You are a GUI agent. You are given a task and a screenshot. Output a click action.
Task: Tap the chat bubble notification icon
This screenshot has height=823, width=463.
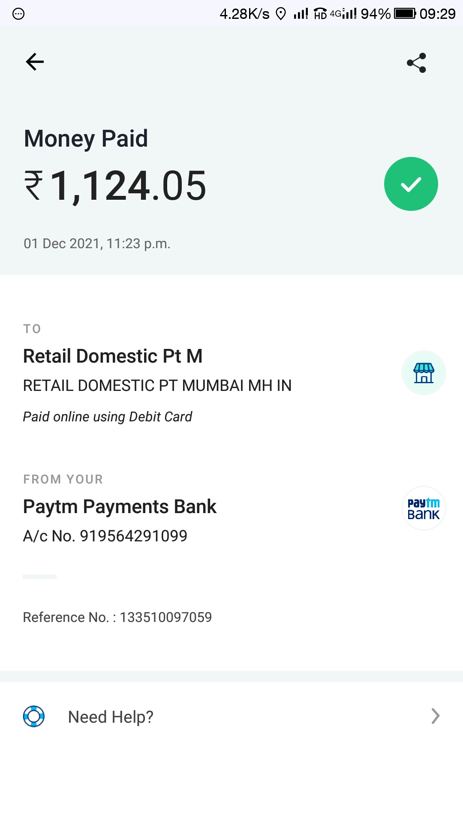coord(18,14)
